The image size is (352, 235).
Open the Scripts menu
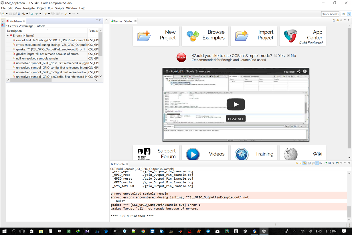[x=60, y=8]
